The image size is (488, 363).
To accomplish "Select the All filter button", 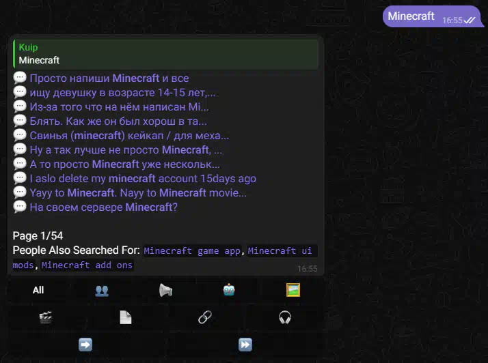I will [38, 290].
